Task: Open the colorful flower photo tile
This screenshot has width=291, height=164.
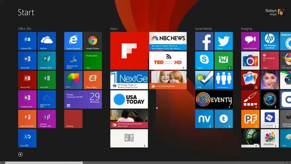Action: 270,138
